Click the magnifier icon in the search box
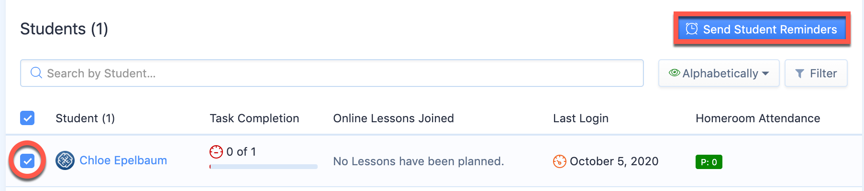Viewport: 864px width, 191px height. point(36,73)
